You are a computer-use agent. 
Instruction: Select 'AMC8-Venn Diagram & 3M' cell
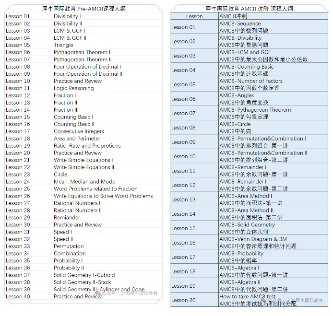tap(253, 239)
